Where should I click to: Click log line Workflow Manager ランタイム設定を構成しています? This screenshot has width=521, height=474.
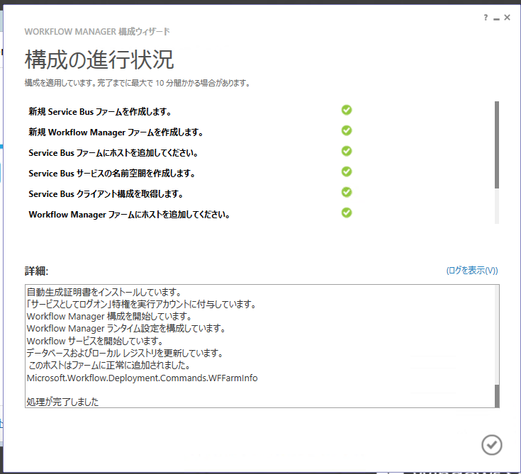coord(126,329)
